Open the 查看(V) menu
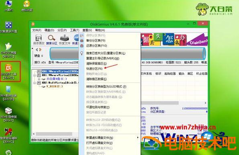Viewport: 239px width, 155px height. [x=87, y=30]
